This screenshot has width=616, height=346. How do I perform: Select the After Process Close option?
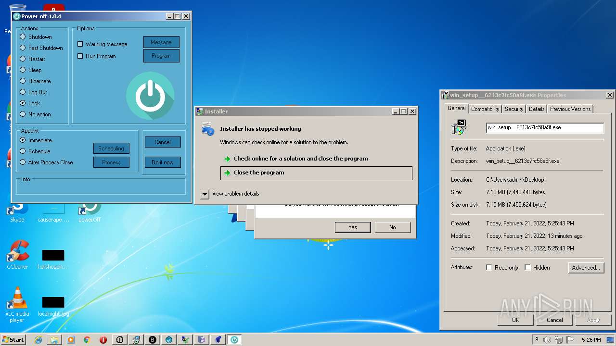(23, 162)
